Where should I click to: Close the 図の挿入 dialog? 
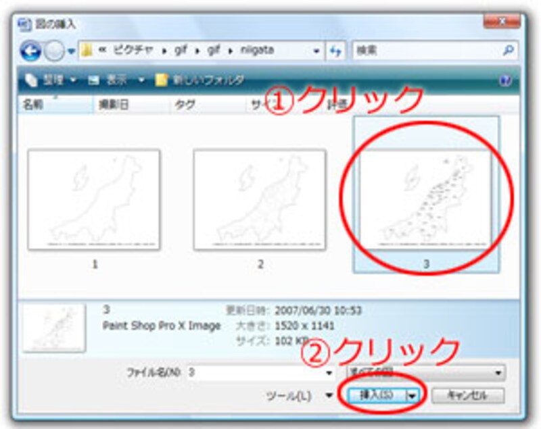pos(502,22)
